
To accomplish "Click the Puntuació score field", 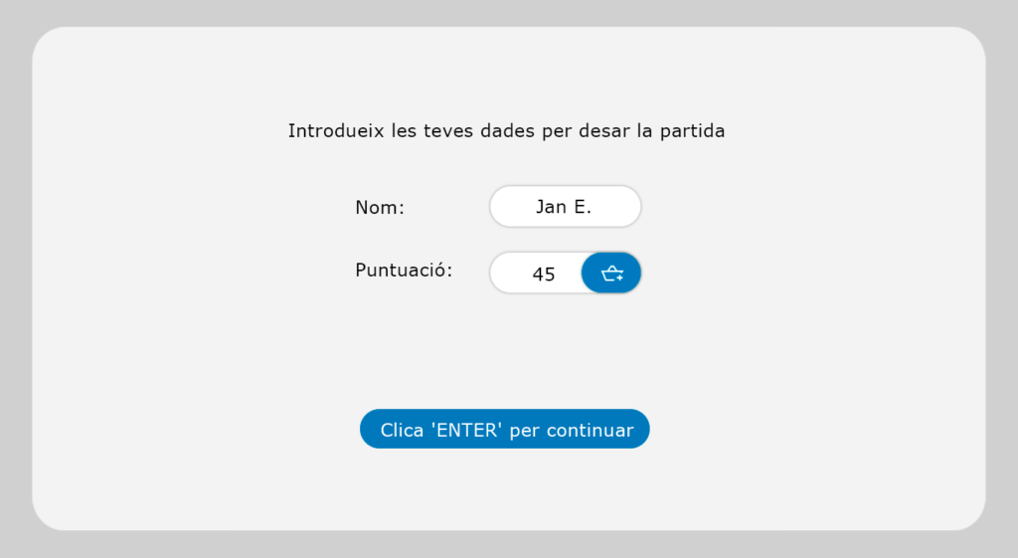I will pos(537,274).
